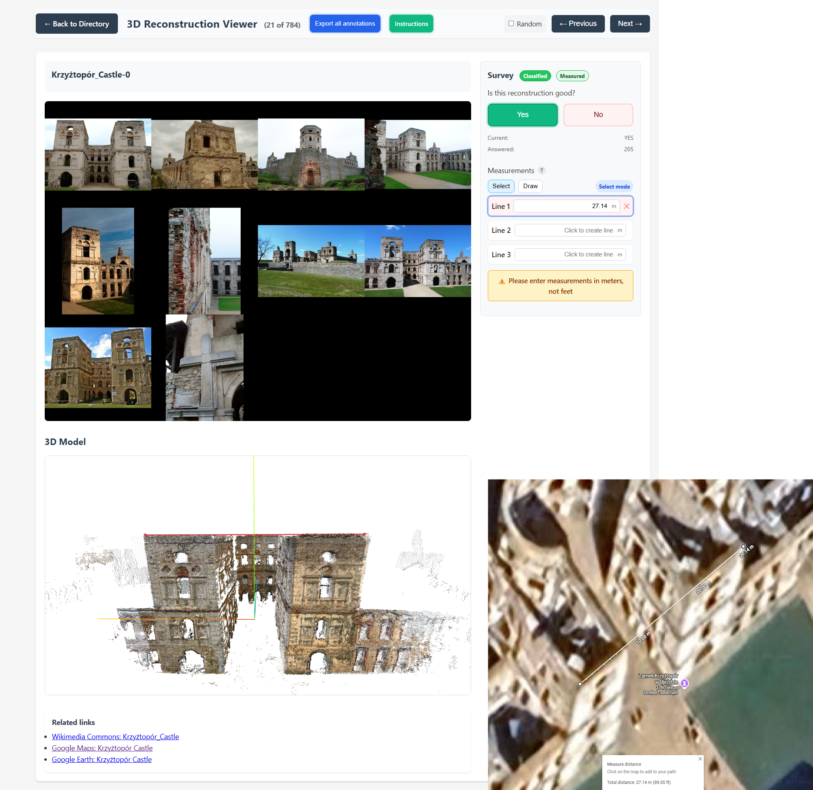Click the Zamek Krzyżtopór purple map pin
Image resolution: width=813 pixels, height=790 pixels.
point(685,683)
